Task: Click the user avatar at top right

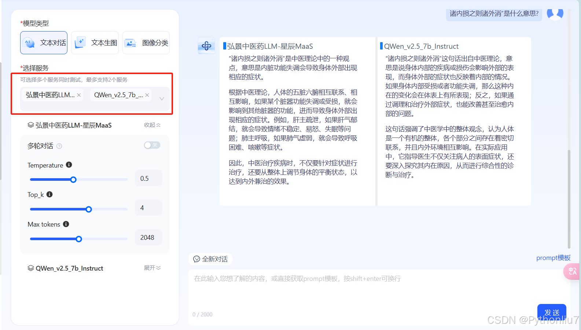Action: (555, 14)
